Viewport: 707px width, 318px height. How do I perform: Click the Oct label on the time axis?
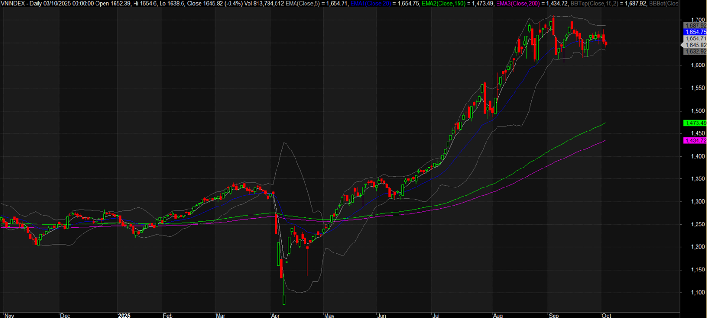(x=606, y=315)
